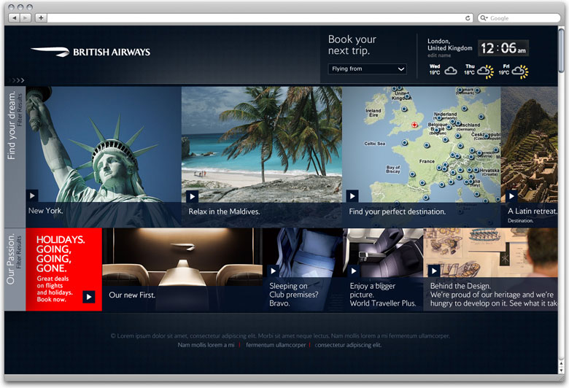This screenshot has height=388, width=569.
Task: Play the Relax in the Maldives tile
Action: [193, 196]
